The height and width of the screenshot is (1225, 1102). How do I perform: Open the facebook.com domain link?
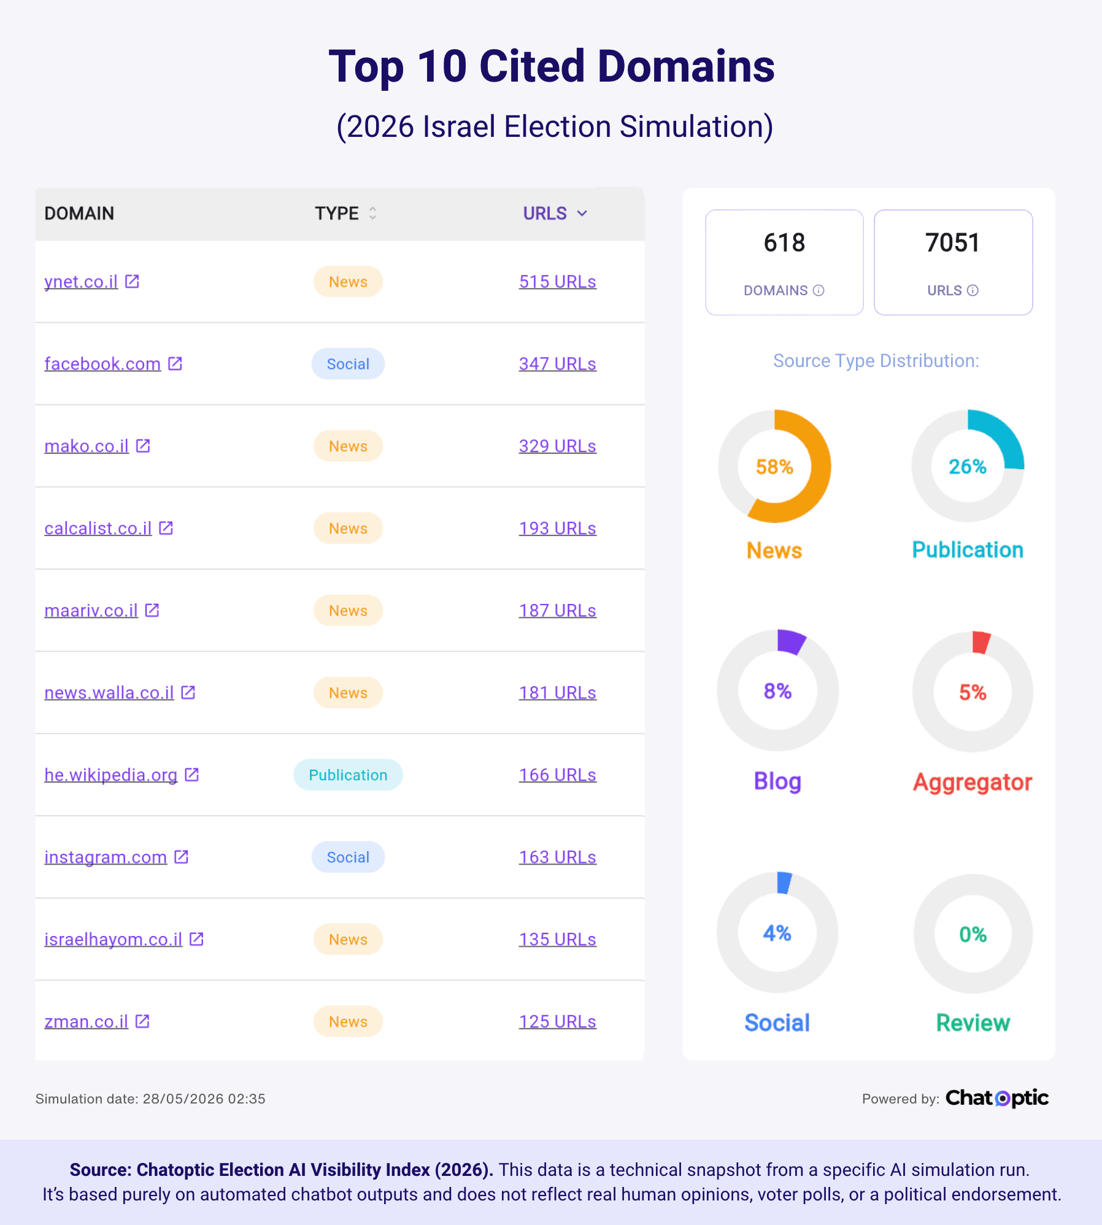102,364
